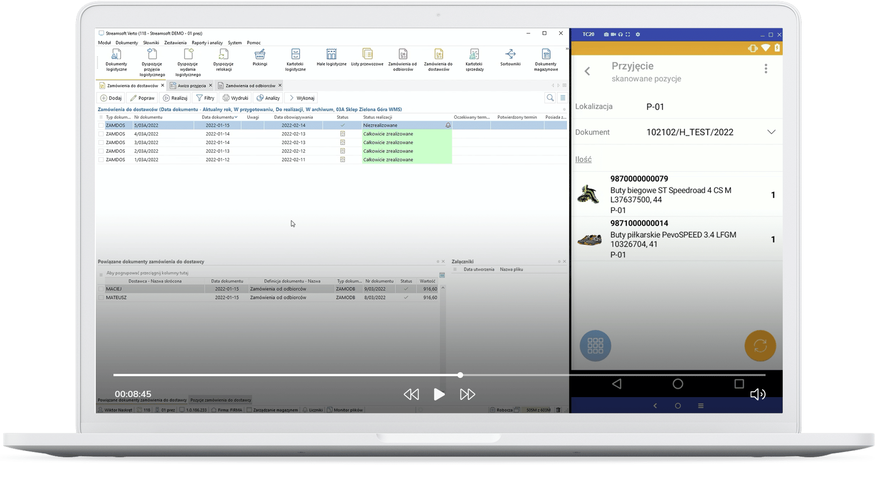The width and height of the screenshot is (880, 479).
Task: Open the three-dot menu in Przyjęcie header
Action: (766, 68)
